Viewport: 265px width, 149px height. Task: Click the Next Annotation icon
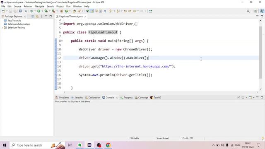(111, 11)
